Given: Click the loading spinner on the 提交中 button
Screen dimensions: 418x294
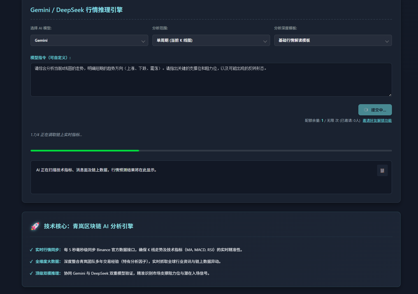Looking at the screenshot, I should [366, 110].
